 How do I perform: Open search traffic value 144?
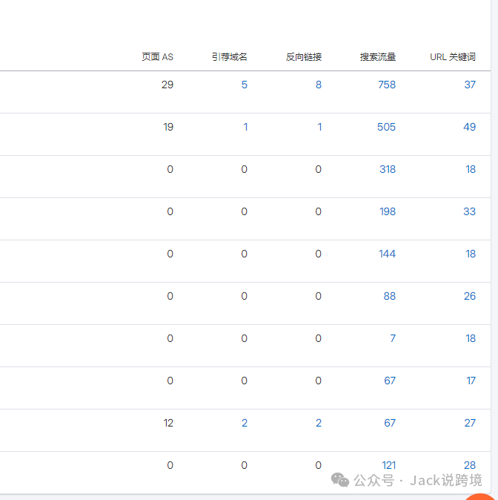(x=387, y=254)
